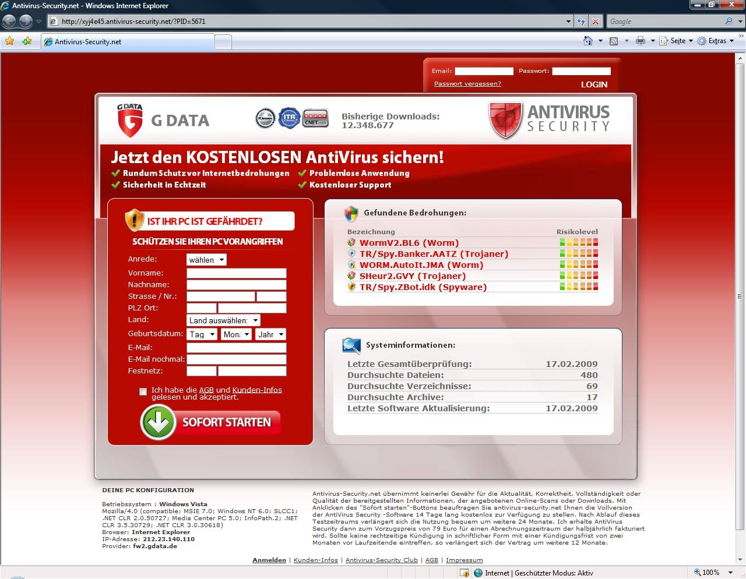Screen dimensions: 746x579
Task: Click the ITR badge in the header
Action: (289, 118)
